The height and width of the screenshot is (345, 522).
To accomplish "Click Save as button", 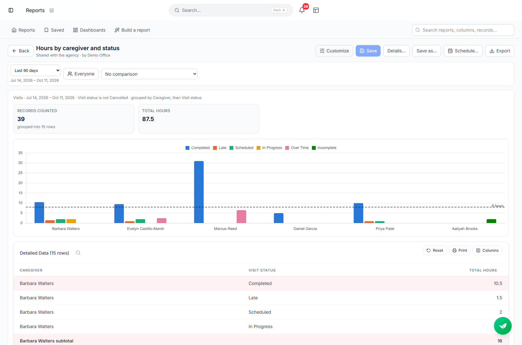I will [427, 51].
